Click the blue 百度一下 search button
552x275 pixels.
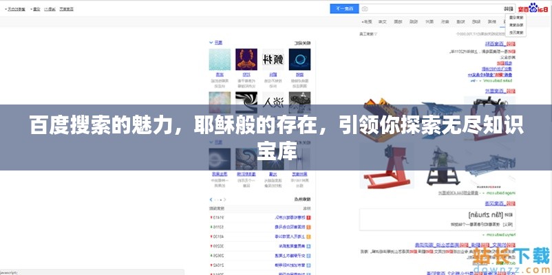pos(344,9)
